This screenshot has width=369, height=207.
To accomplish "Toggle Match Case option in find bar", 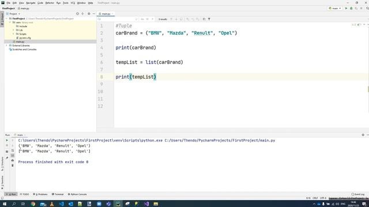I will click(142, 19).
